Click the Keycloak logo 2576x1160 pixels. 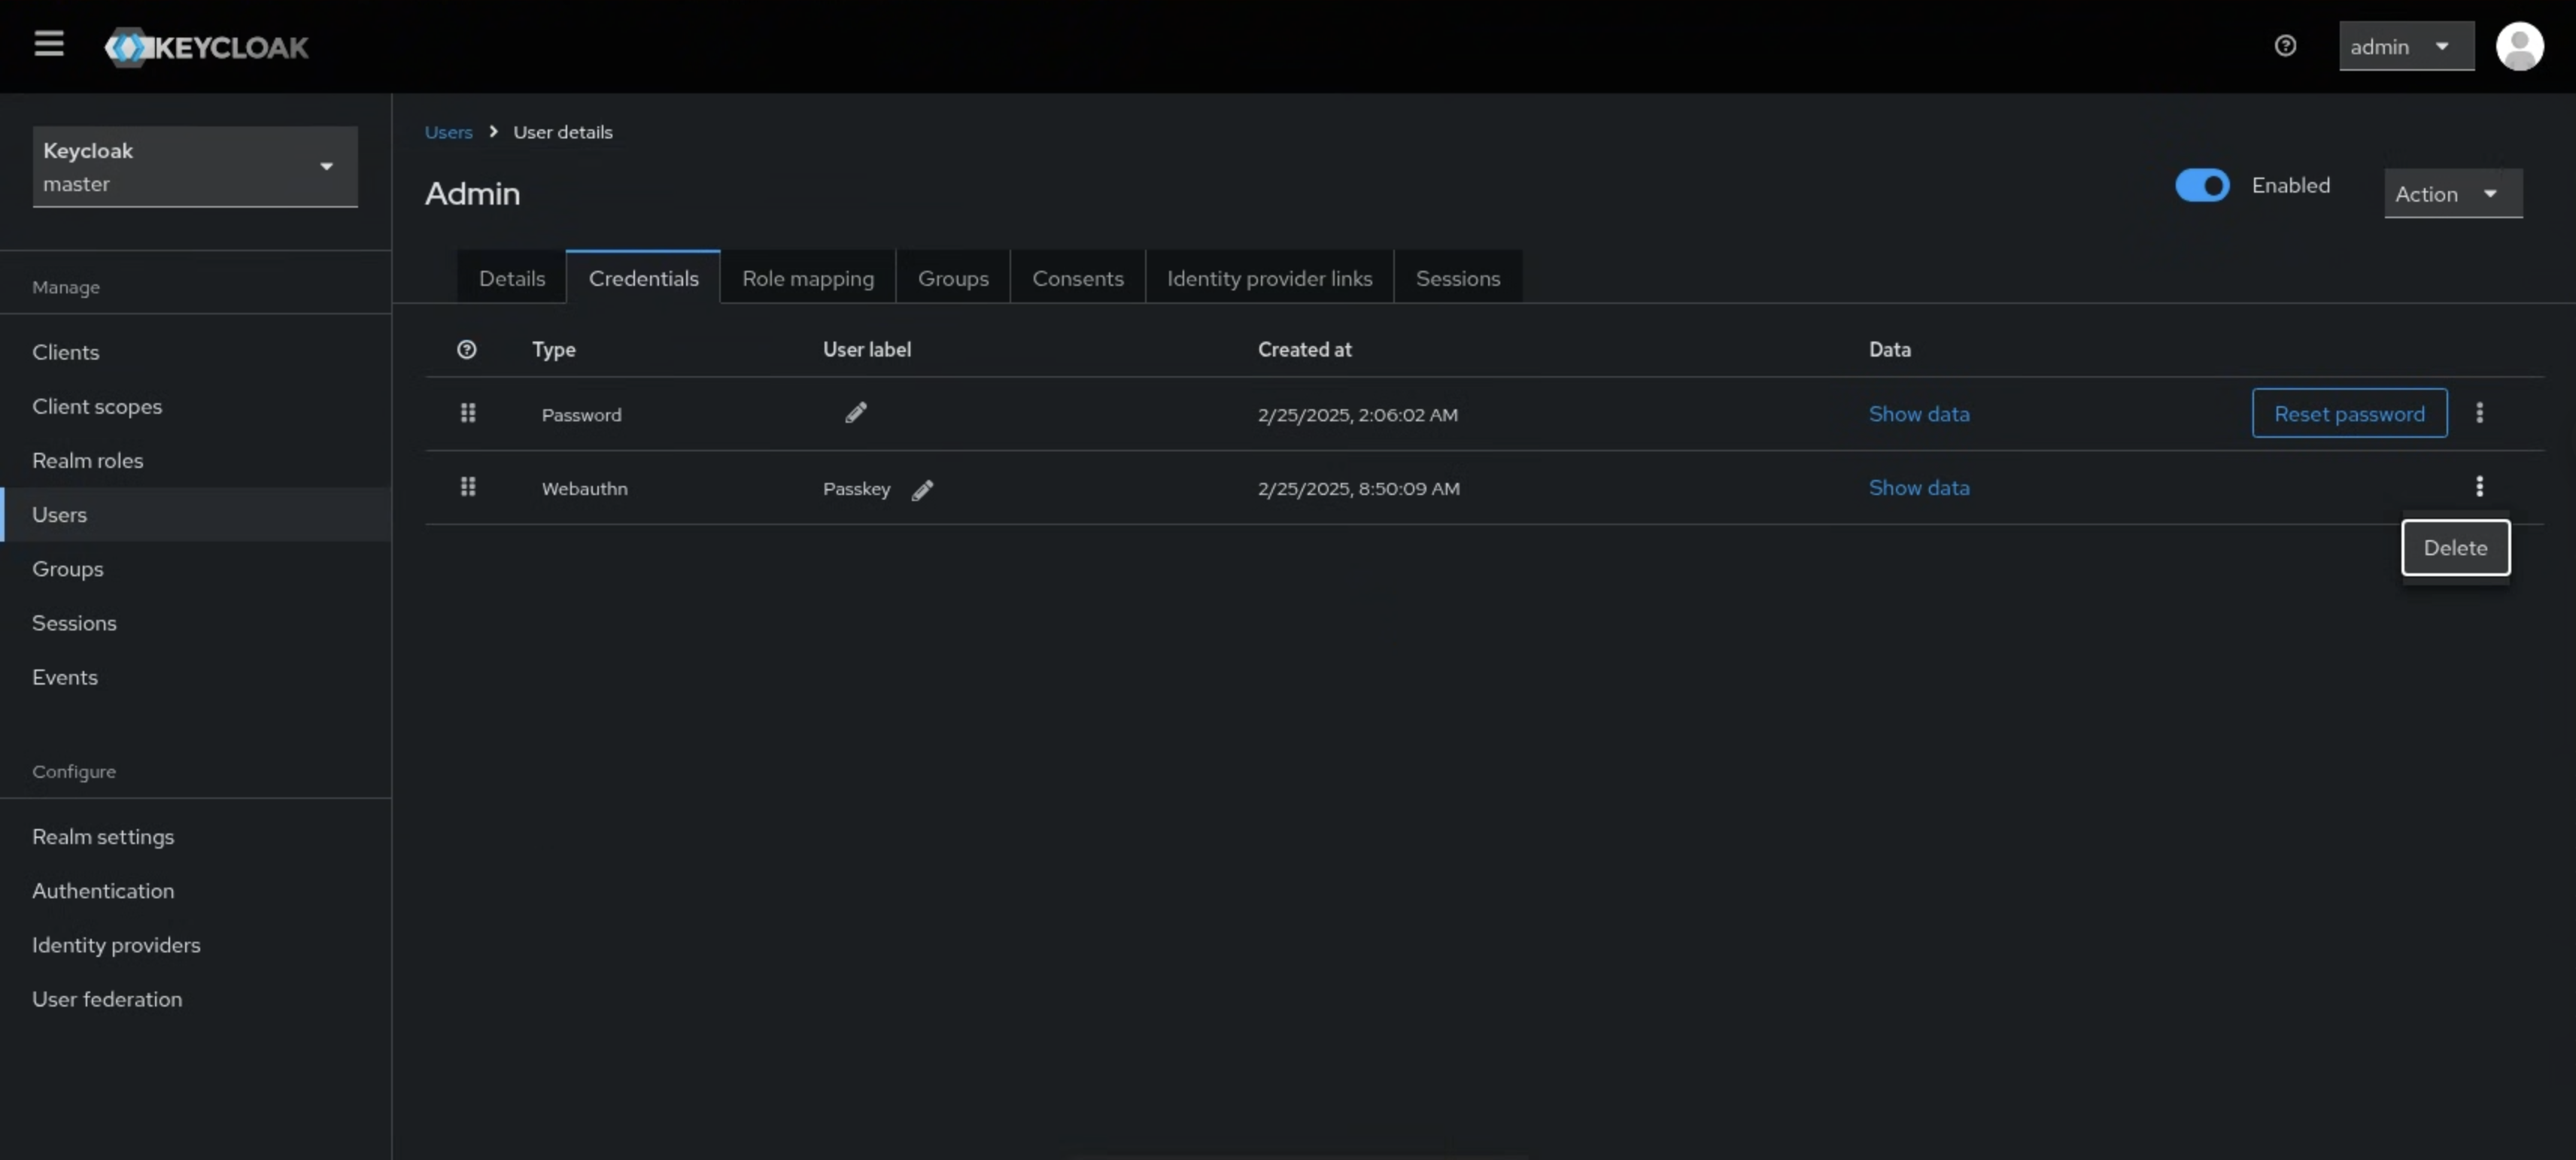tap(207, 47)
